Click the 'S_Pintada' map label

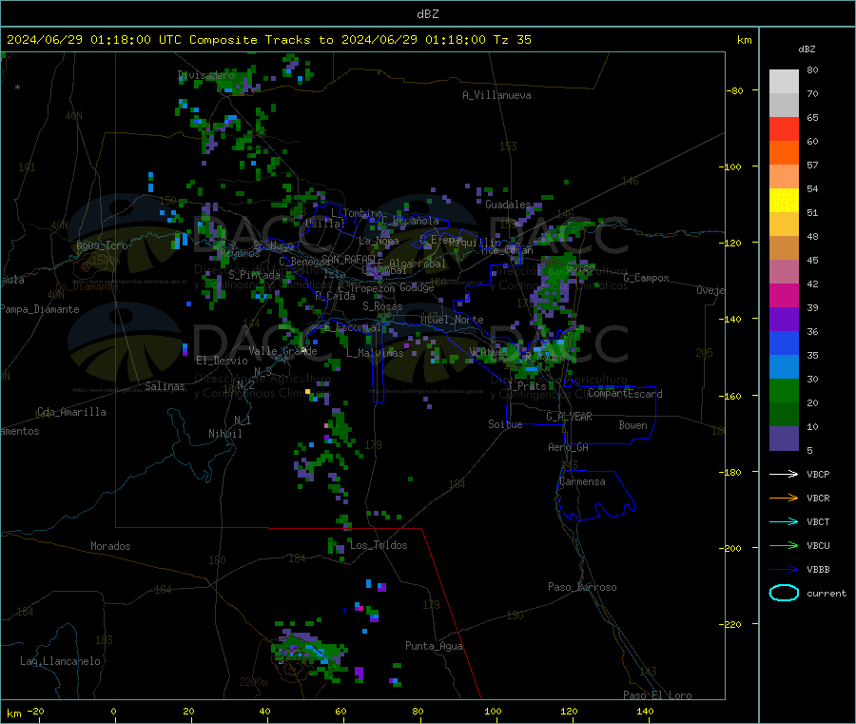(x=254, y=275)
